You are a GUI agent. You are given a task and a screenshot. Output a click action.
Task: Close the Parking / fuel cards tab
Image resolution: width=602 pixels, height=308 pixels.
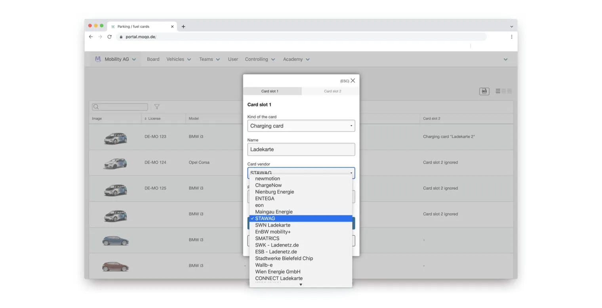[172, 26]
